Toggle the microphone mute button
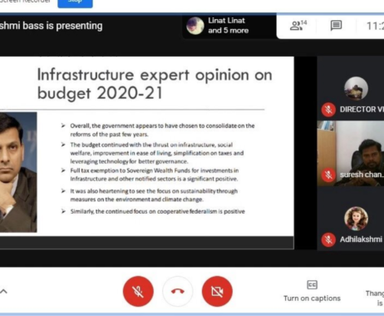 coord(138,291)
